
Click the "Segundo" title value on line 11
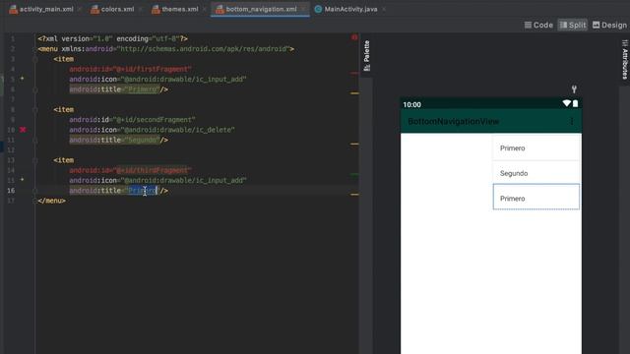coord(142,140)
